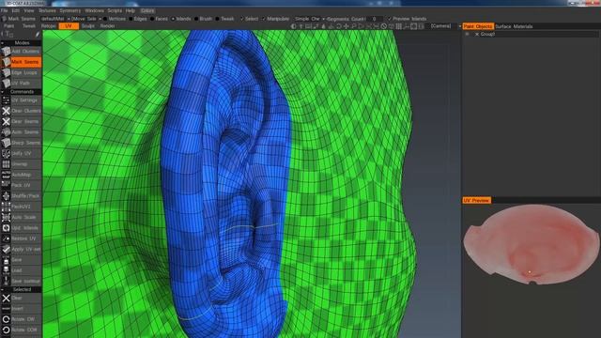This screenshot has width=601, height=338.
Task: Open the File menu
Action: coord(4,10)
